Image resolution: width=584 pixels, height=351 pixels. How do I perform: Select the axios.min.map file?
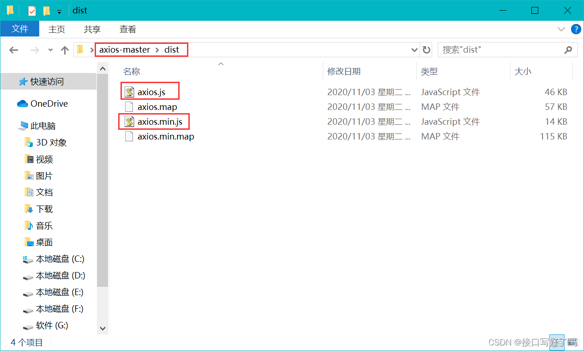click(x=166, y=136)
